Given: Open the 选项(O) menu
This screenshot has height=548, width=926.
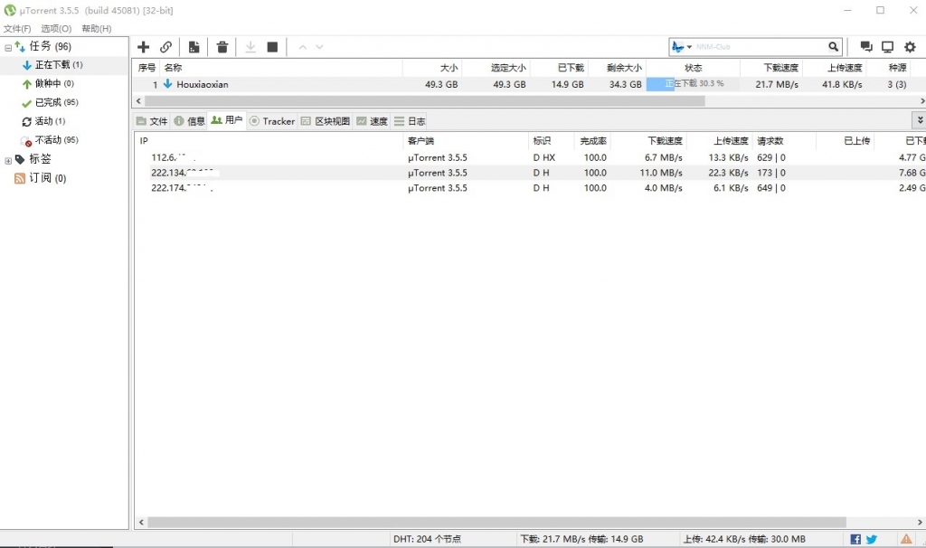Looking at the screenshot, I should (56, 29).
